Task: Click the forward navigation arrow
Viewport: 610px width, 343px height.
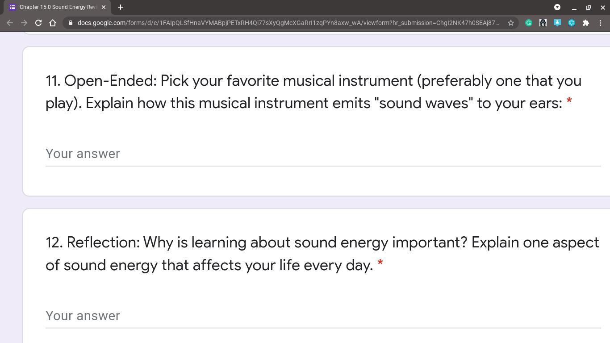Action: point(24,23)
